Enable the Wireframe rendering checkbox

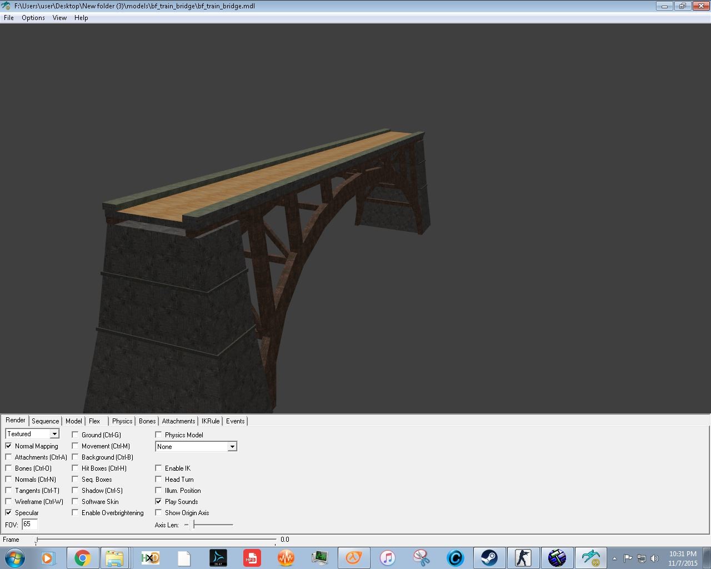tap(8, 501)
